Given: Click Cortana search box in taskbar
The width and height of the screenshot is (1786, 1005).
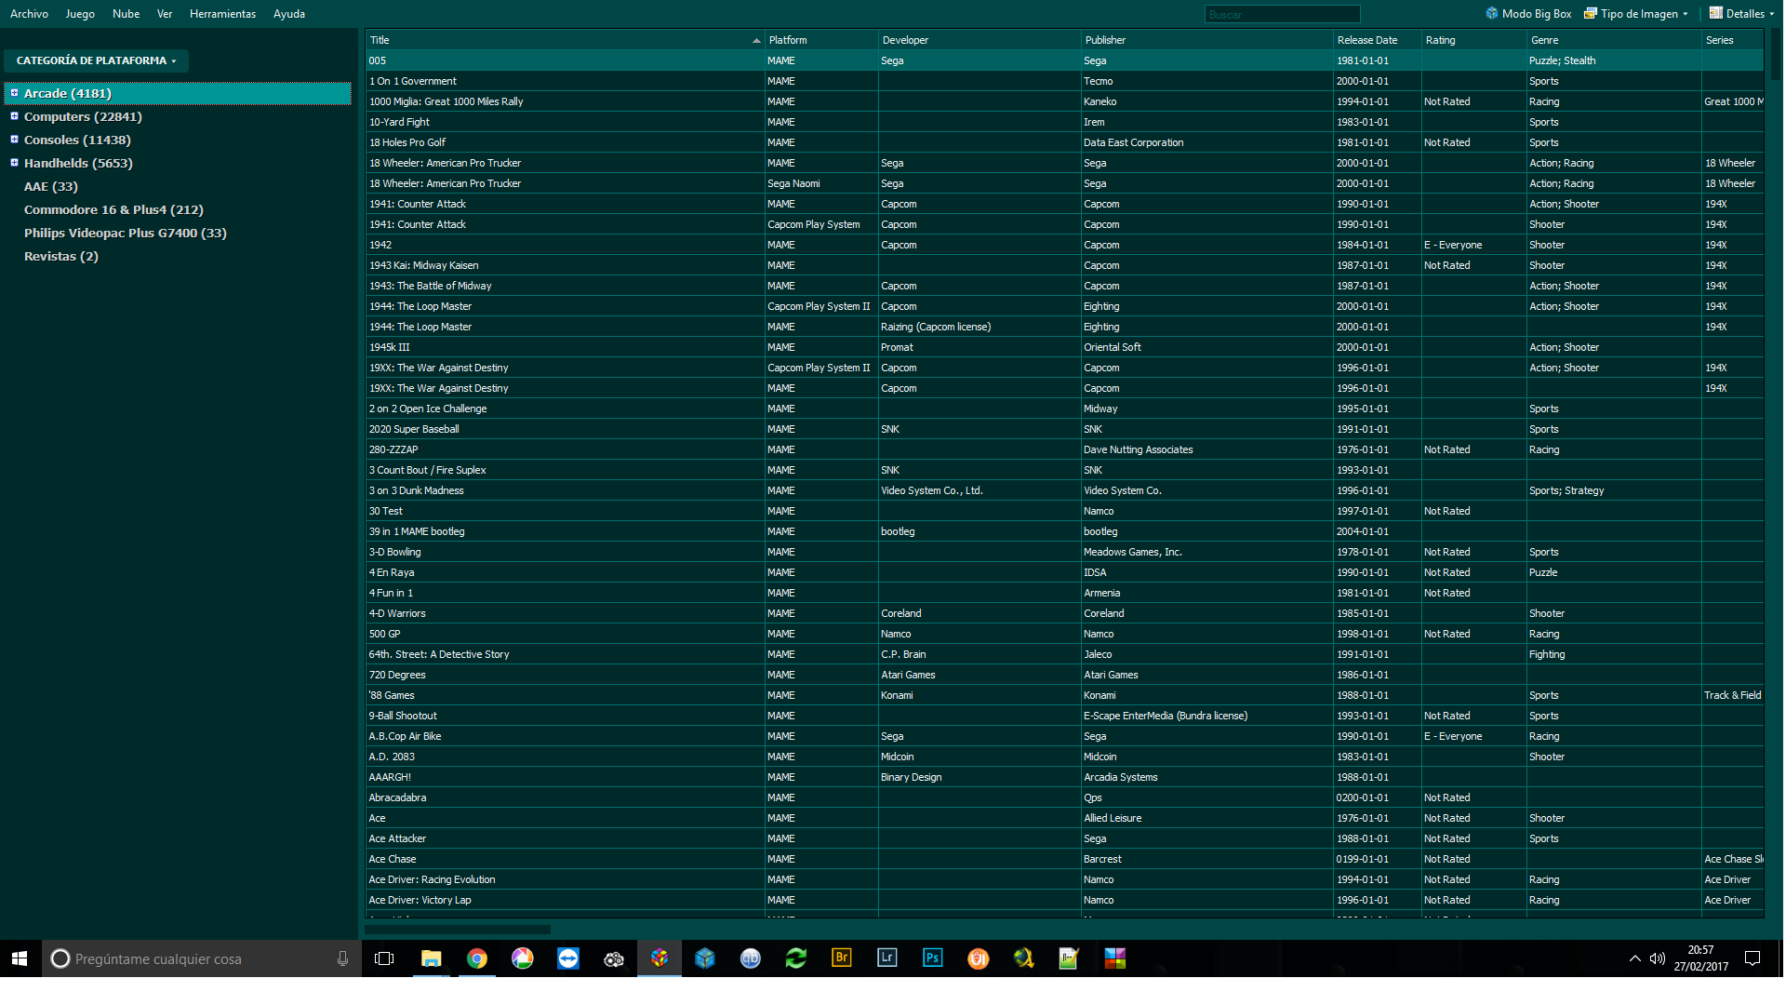Looking at the screenshot, I should click(x=203, y=958).
